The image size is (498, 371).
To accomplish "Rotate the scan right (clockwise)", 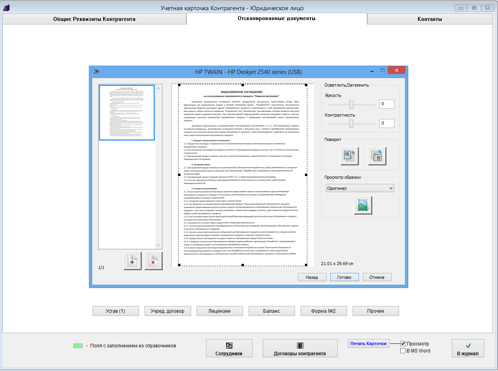I will click(377, 156).
